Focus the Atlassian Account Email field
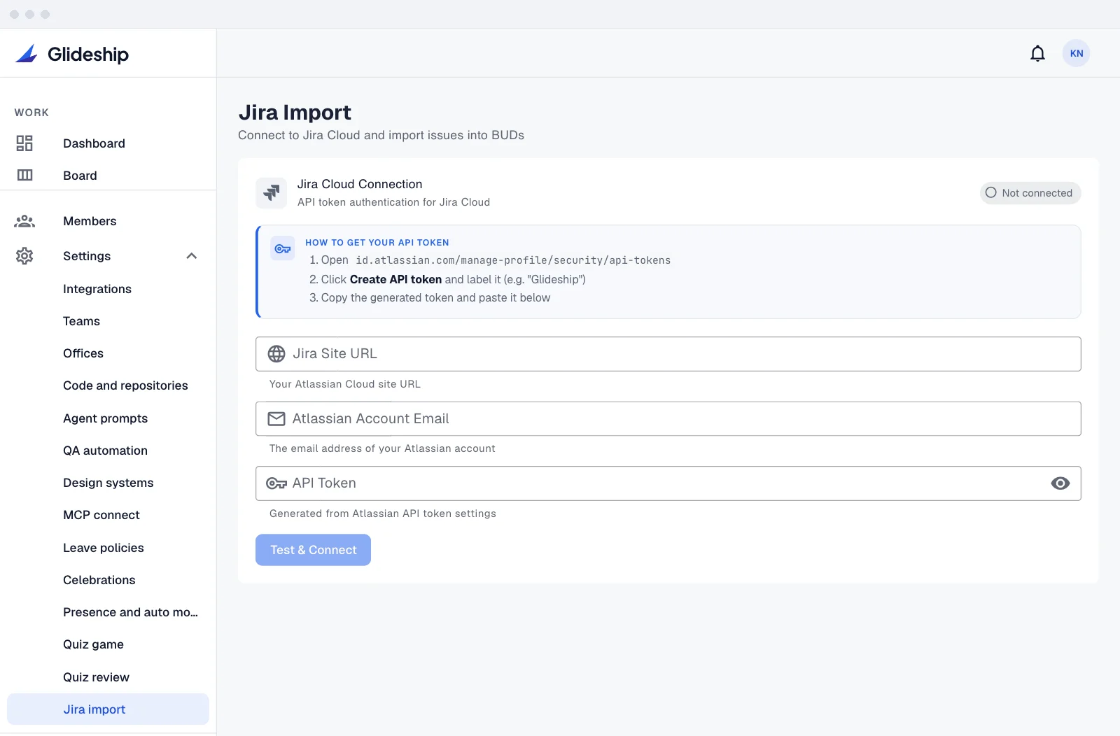The height and width of the screenshot is (736, 1120). pyautogui.click(x=668, y=418)
